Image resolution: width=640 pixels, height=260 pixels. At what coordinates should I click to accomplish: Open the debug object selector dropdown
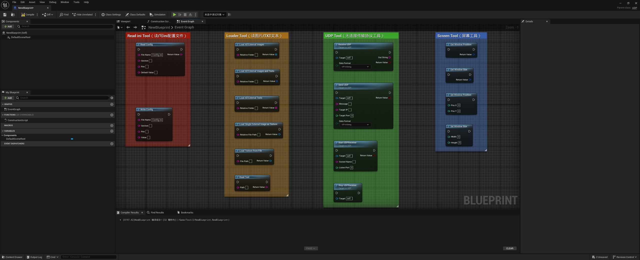(x=214, y=14)
